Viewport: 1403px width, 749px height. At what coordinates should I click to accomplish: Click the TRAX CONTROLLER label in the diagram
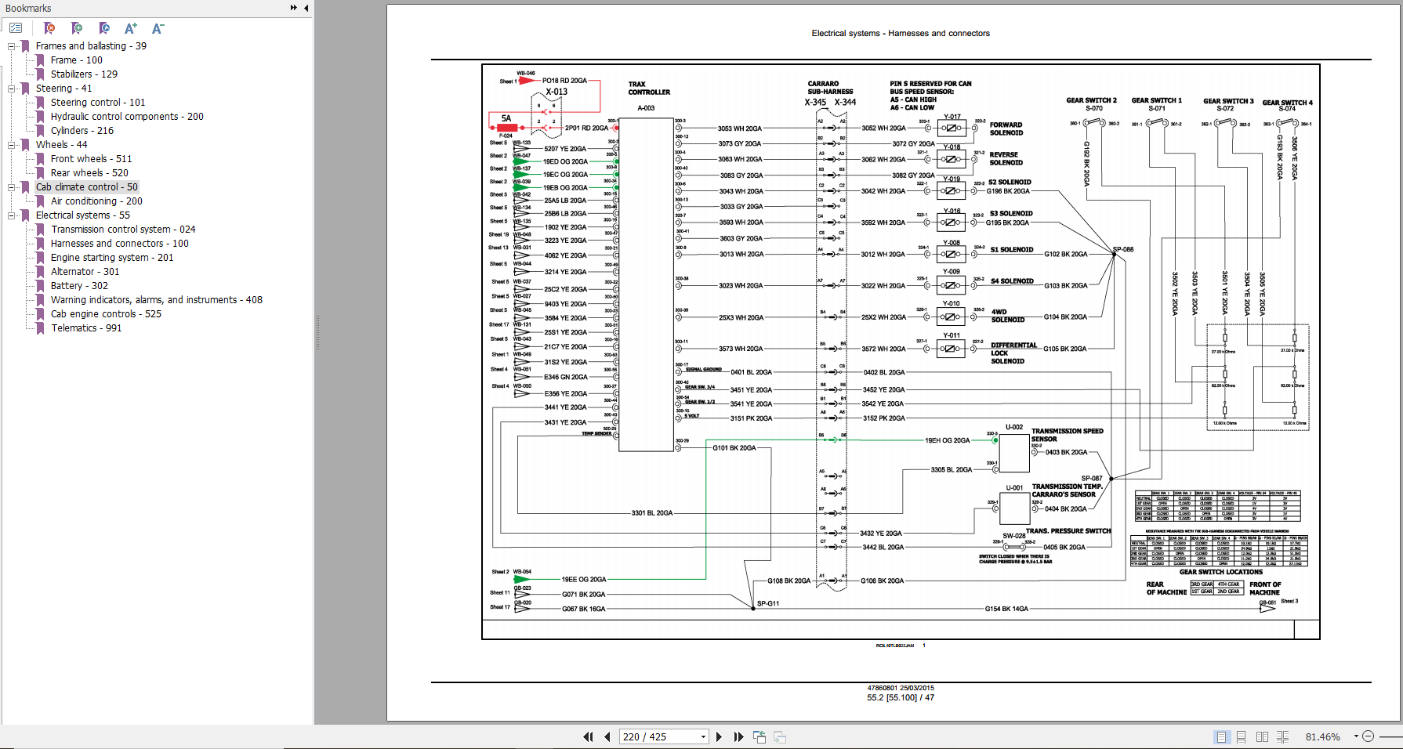[649, 88]
